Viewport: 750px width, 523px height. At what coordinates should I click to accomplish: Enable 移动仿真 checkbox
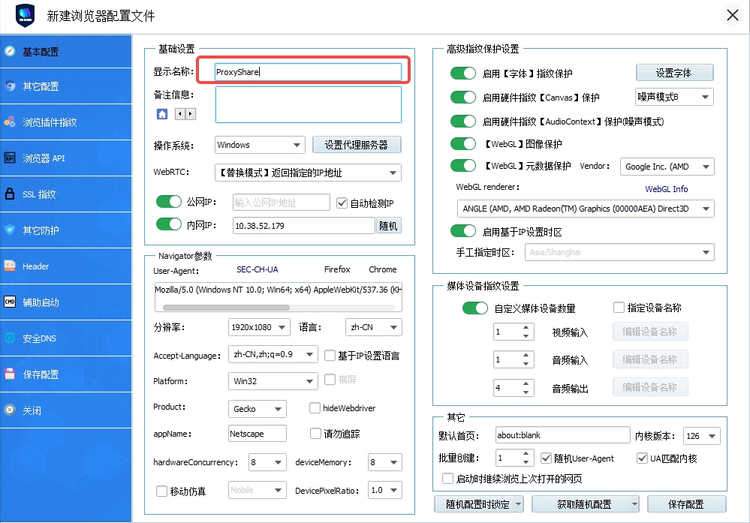point(161,491)
